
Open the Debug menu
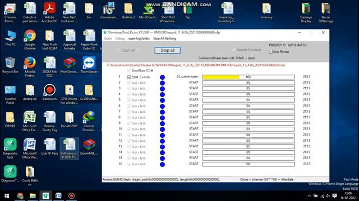120,39
